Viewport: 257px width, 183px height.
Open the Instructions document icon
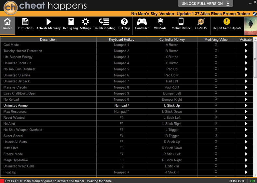pos(25,22)
